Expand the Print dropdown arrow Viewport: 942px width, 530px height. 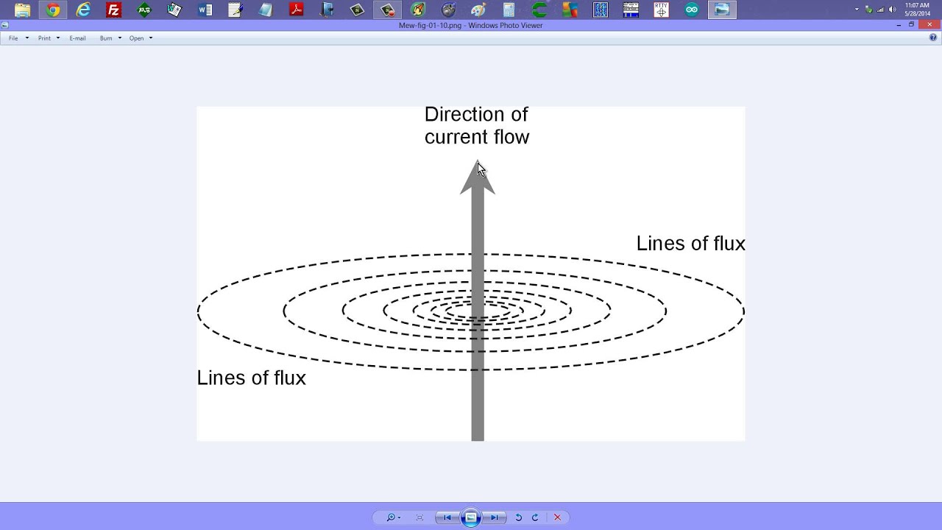(58, 38)
